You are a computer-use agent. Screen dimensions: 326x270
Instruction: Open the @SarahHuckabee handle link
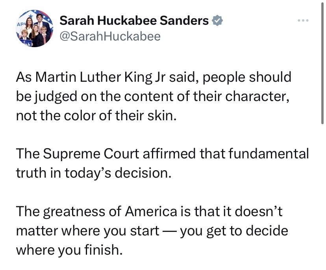pos(110,37)
